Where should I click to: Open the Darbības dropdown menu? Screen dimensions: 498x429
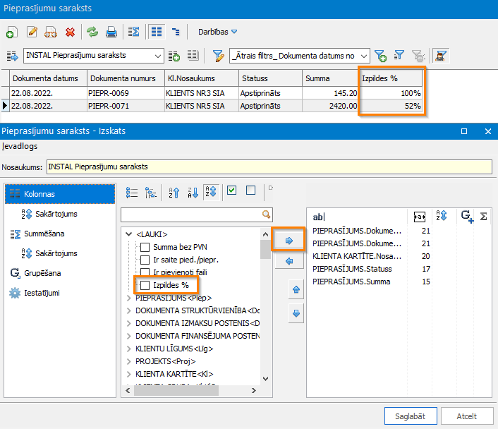pos(217,32)
